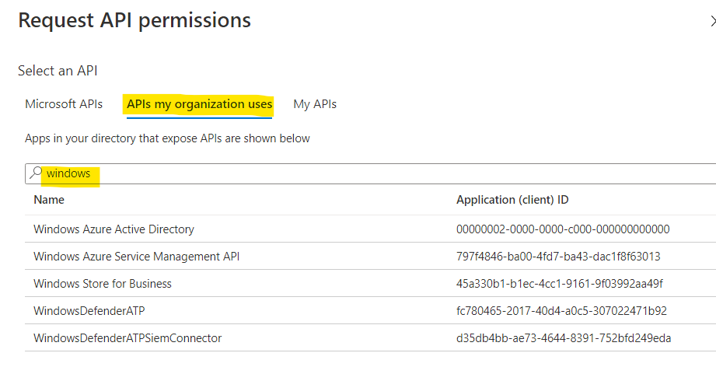Click client ID 00000002-0000-0000-c000-000000000000
The height and width of the screenshot is (374, 716).
[563, 229]
